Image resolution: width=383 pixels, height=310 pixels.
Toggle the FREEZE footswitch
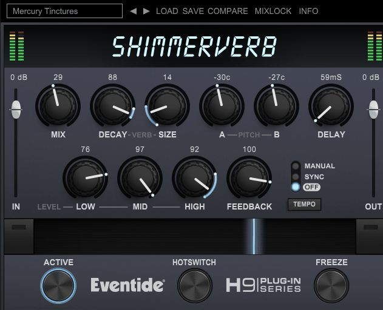(331, 286)
